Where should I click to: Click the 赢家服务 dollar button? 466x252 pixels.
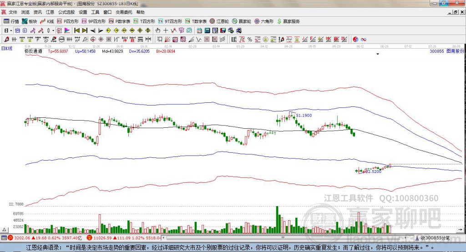coord(288,21)
